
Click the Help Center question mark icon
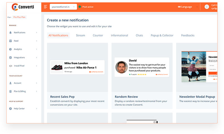click(x=10, y=109)
